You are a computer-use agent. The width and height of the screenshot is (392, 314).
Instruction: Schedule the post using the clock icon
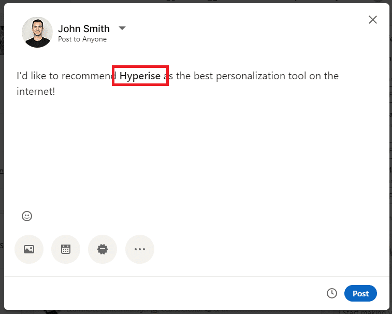pos(332,293)
